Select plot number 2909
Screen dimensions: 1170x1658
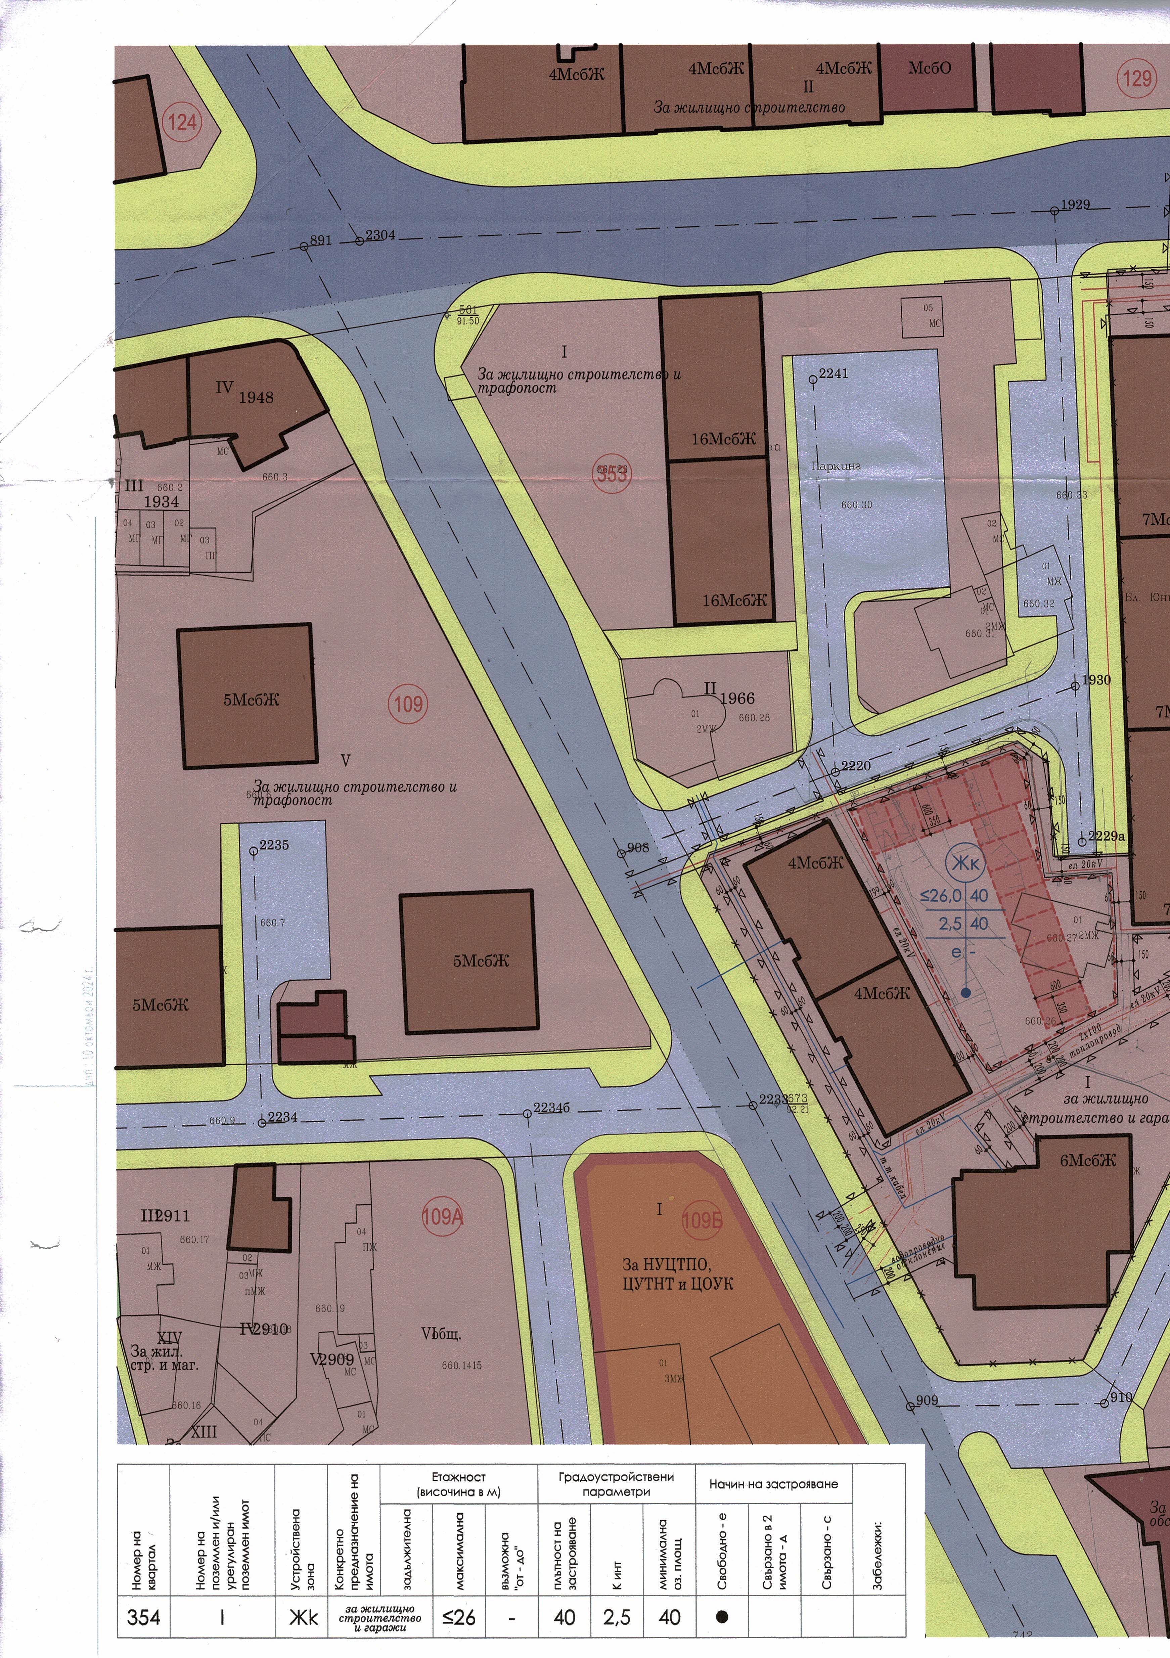[336, 1359]
